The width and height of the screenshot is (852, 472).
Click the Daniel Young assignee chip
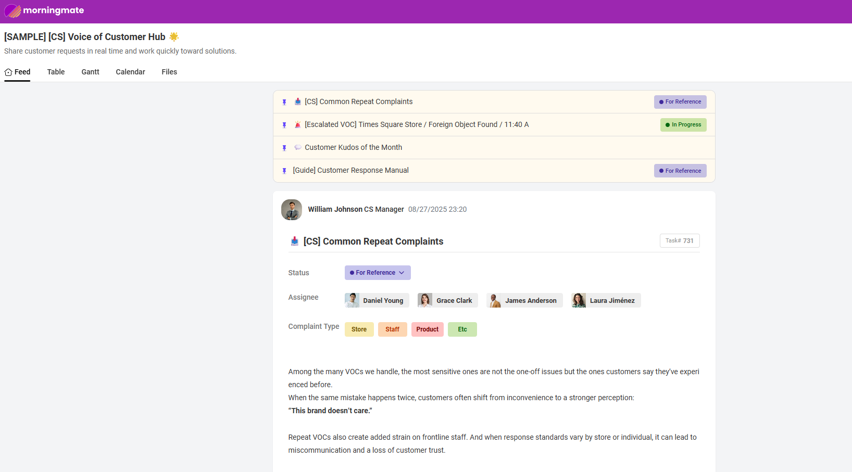377,300
